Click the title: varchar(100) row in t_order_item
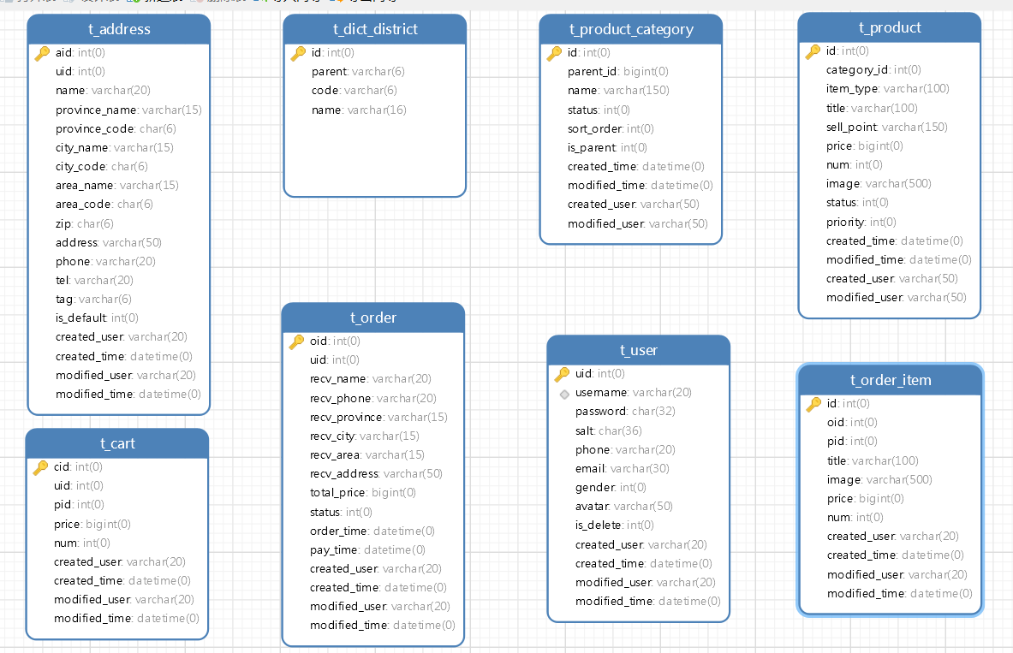This screenshot has width=1013, height=653. point(873,460)
